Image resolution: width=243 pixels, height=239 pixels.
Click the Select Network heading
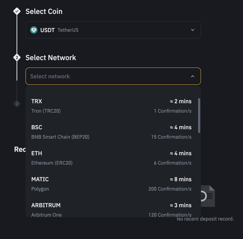tap(51, 57)
